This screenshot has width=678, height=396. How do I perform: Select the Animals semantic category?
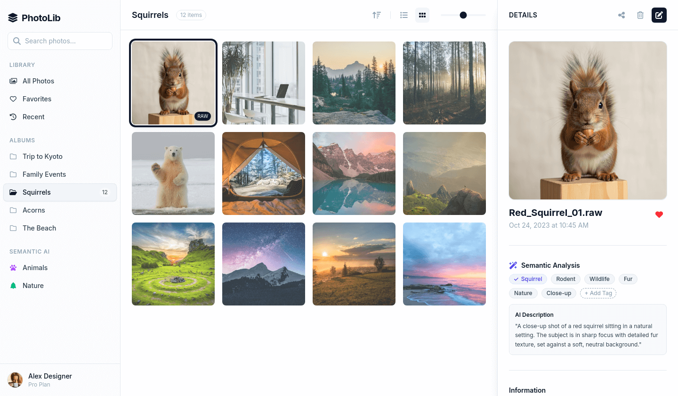35,268
